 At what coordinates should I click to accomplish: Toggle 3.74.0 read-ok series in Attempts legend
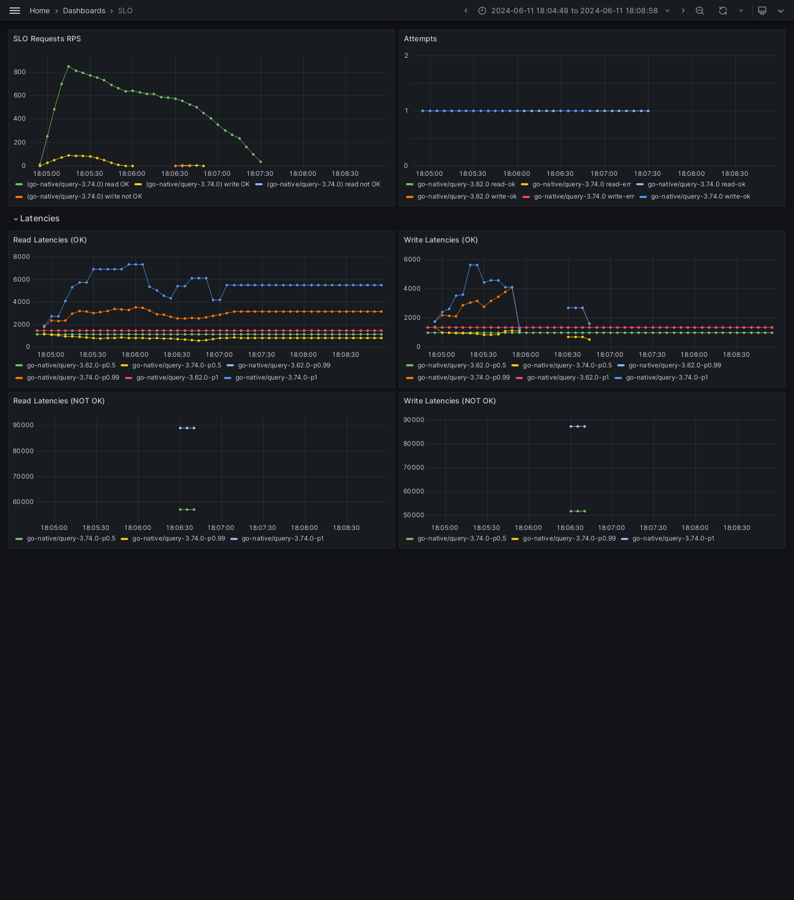697,184
